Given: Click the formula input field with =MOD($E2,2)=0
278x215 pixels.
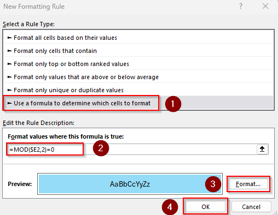Looking at the screenshot, I should pyautogui.click(x=132, y=150).
